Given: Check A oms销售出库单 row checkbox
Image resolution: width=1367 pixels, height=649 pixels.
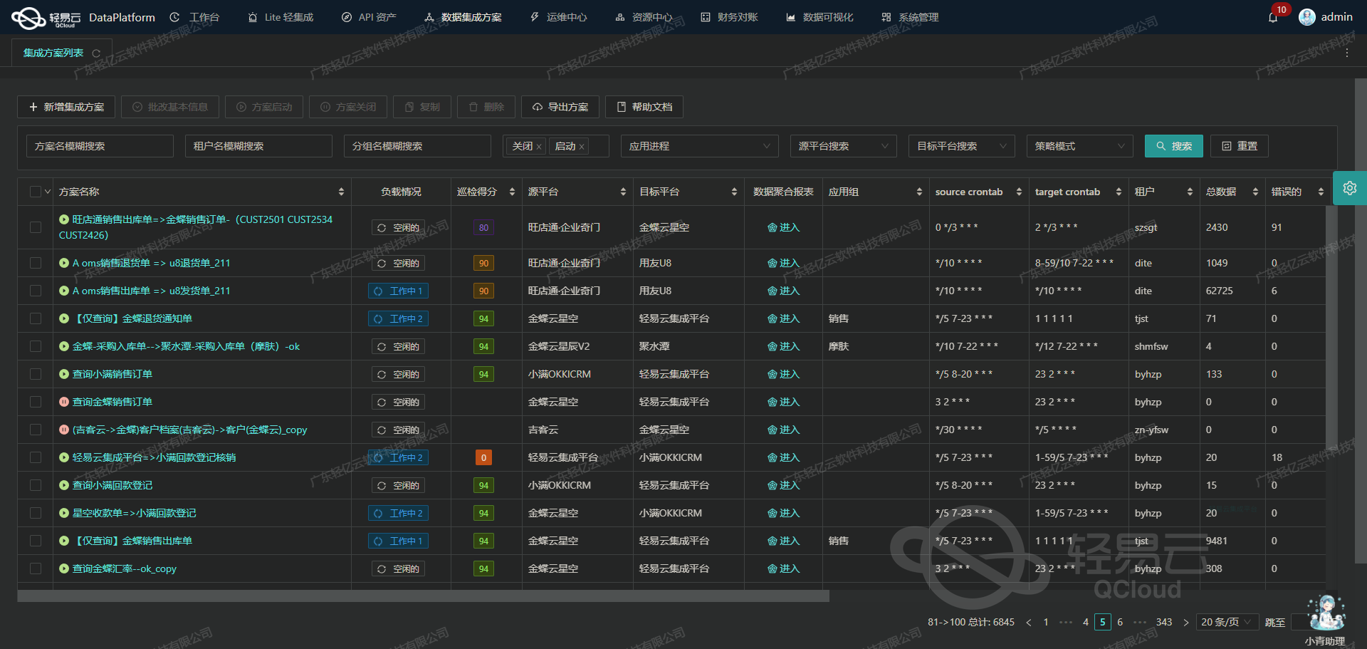Looking at the screenshot, I should 36,291.
